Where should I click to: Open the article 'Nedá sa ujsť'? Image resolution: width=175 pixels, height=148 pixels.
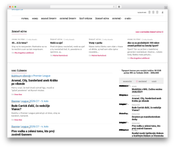point(56,43)
